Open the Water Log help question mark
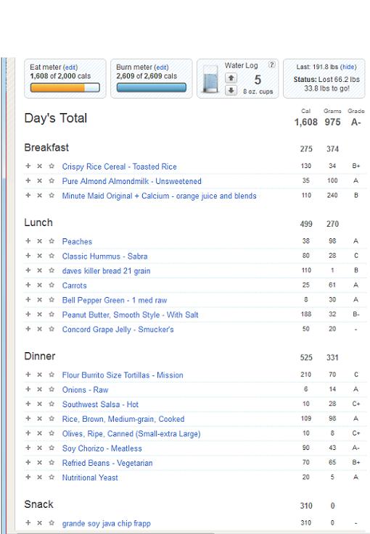Screen dimensions: 370x534 (x=271, y=64)
